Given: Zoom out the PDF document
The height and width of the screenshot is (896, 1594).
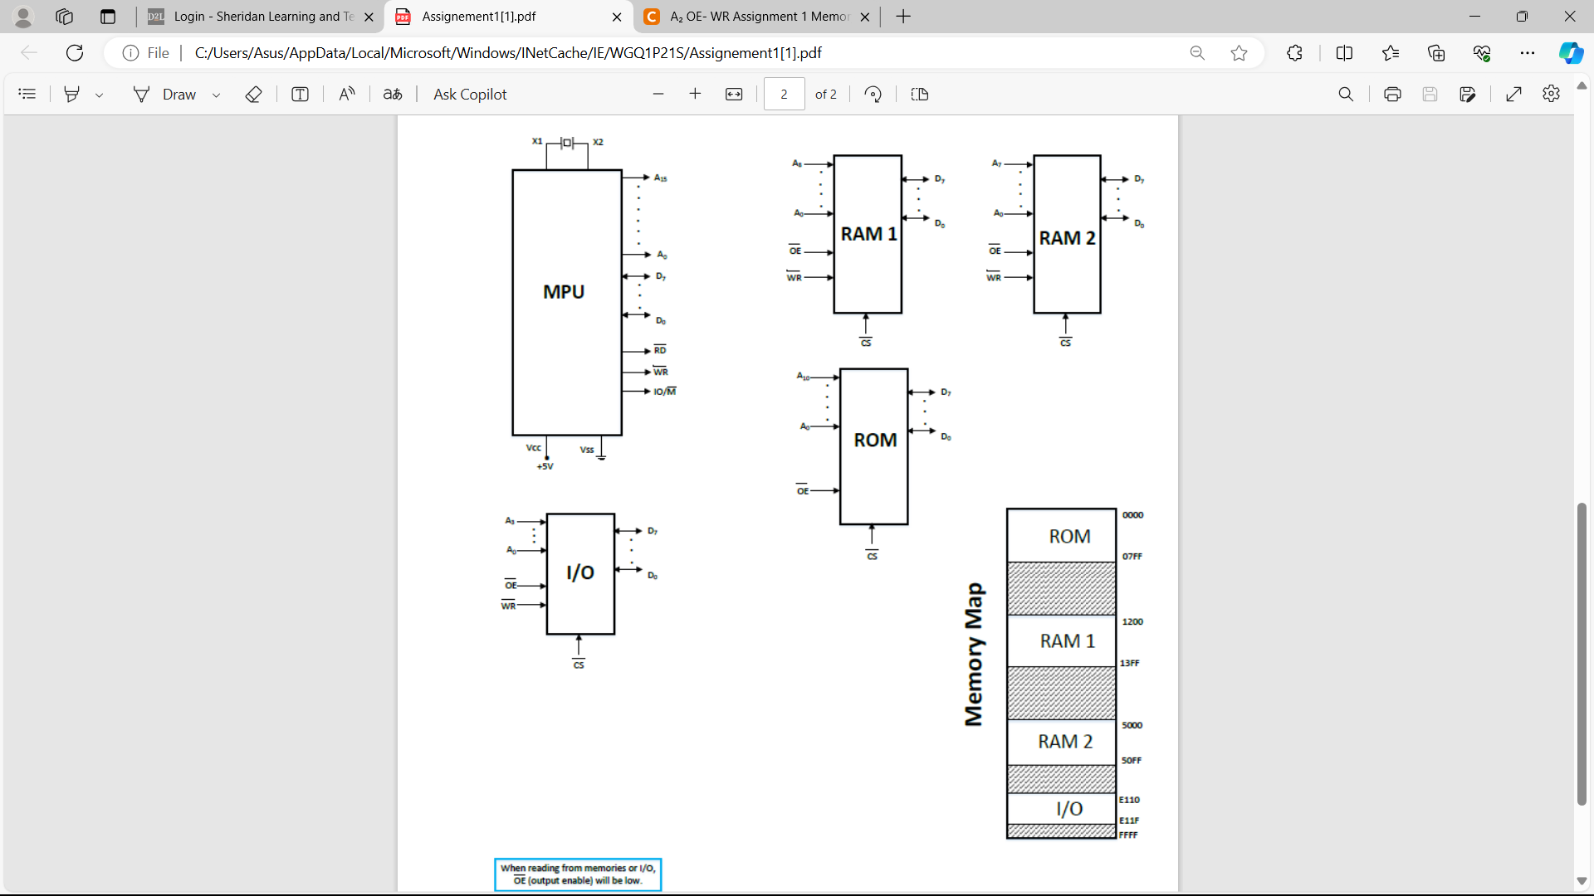Looking at the screenshot, I should tap(658, 94).
